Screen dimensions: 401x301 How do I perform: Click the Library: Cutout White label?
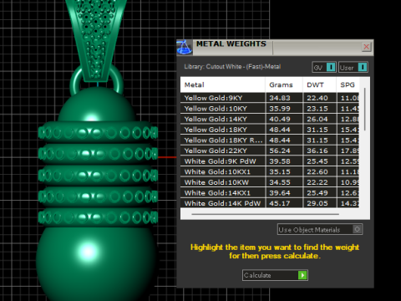pos(232,67)
